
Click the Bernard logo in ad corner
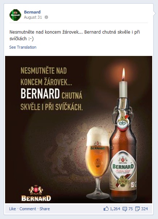[x=36, y=193]
